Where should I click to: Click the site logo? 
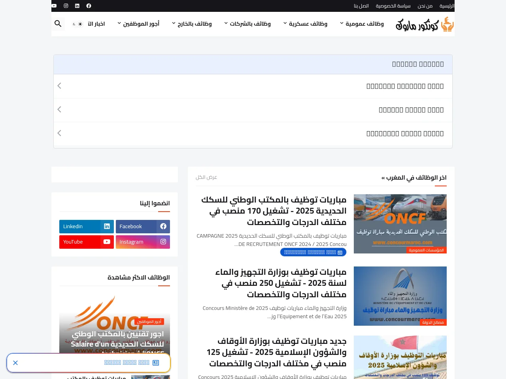pos(425,24)
